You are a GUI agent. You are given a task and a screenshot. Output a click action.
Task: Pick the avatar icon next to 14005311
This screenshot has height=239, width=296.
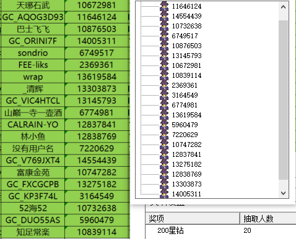[164, 194]
